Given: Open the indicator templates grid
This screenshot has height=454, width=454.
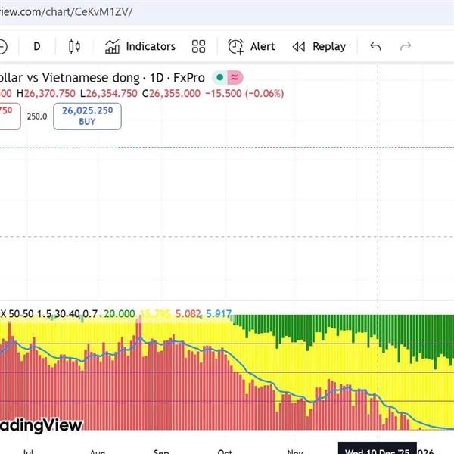Looking at the screenshot, I should click(x=198, y=46).
